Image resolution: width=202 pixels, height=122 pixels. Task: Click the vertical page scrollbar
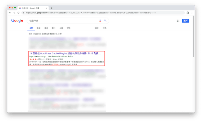pos(194,36)
